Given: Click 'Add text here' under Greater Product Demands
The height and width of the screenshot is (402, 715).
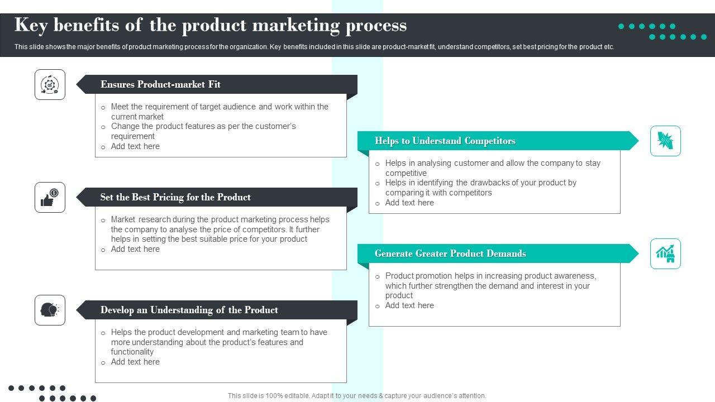Looking at the screenshot, I should [409, 305].
